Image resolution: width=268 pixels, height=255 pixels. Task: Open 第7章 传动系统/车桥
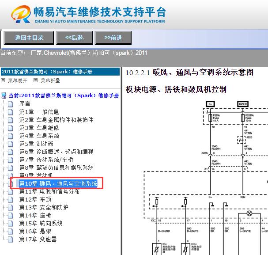point(46,160)
